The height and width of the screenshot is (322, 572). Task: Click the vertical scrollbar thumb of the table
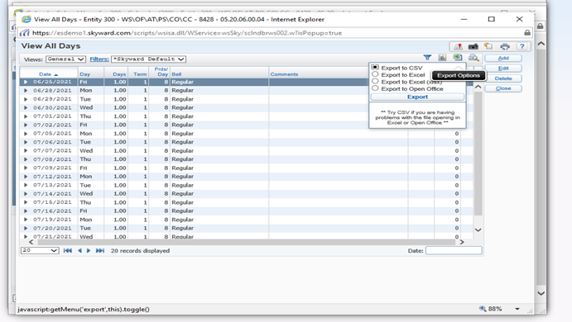478,153
